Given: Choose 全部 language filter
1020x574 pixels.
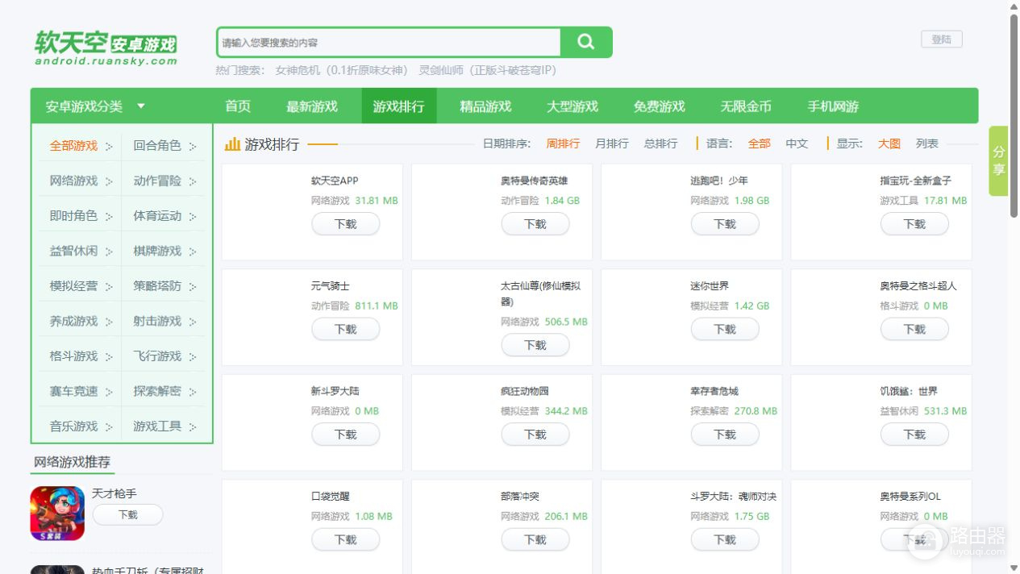Looking at the screenshot, I should coord(760,143).
